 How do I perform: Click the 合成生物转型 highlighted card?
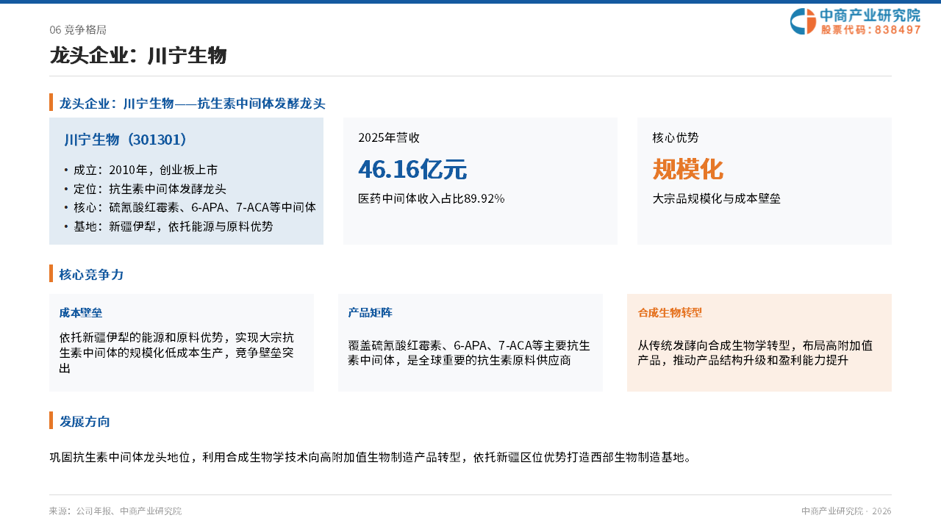click(x=759, y=342)
